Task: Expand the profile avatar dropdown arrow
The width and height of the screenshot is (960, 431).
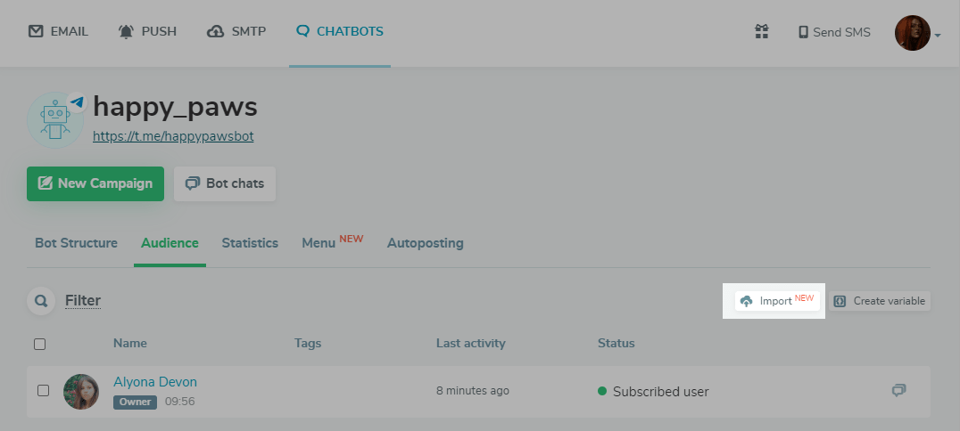Action: click(938, 36)
